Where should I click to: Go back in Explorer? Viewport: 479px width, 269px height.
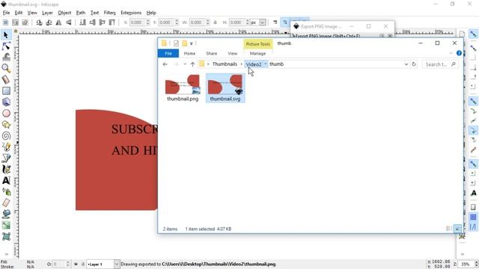(x=165, y=64)
